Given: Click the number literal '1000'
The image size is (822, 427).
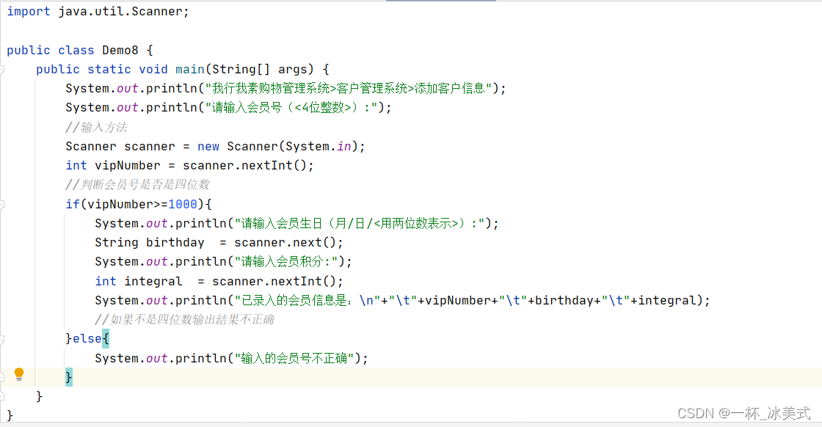Looking at the screenshot, I should coord(183,205).
